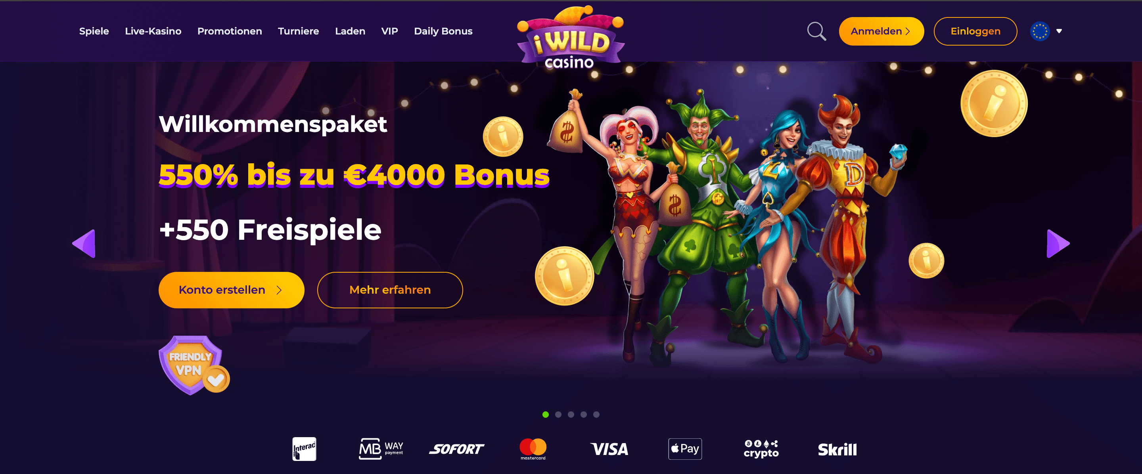This screenshot has height=474, width=1142.
Task: Select the Interac payment icon
Action: (304, 449)
